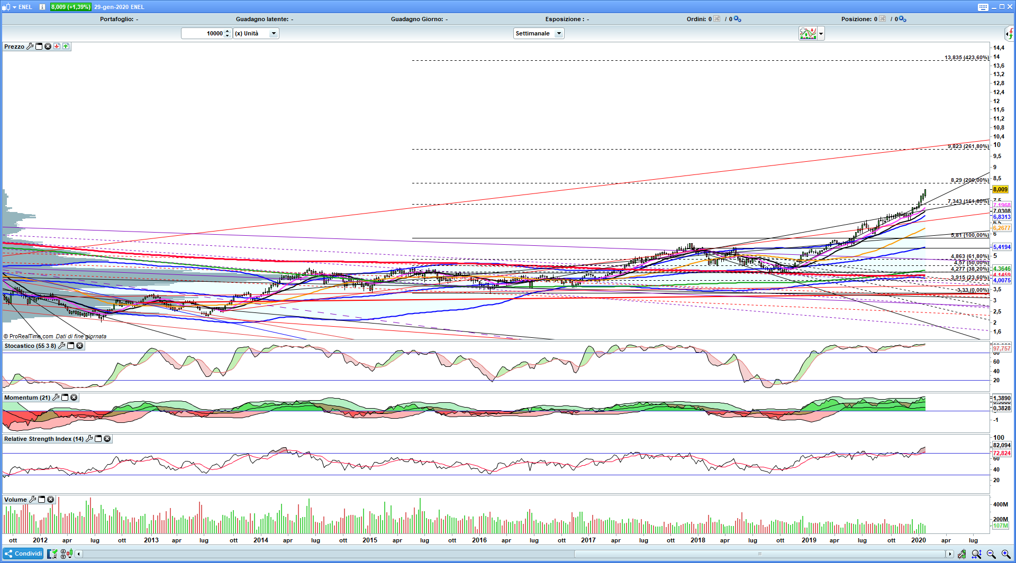The width and height of the screenshot is (1016, 563).
Task: Click the 13,835 (423,60%) Fibonacci label
Action: coord(967,58)
